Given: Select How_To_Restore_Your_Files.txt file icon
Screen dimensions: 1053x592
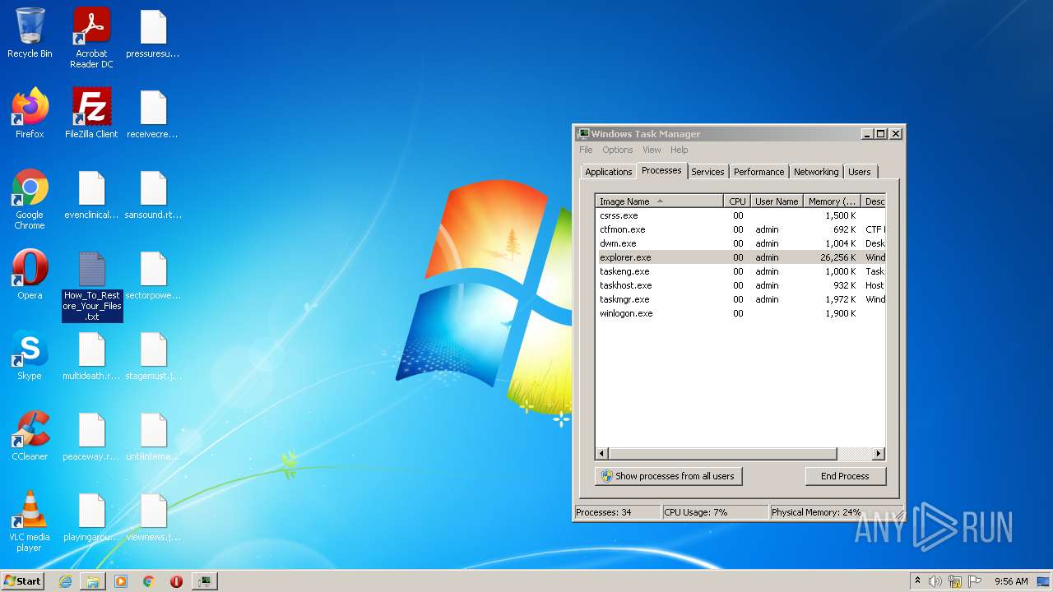Looking at the screenshot, I should [x=92, y=286].
